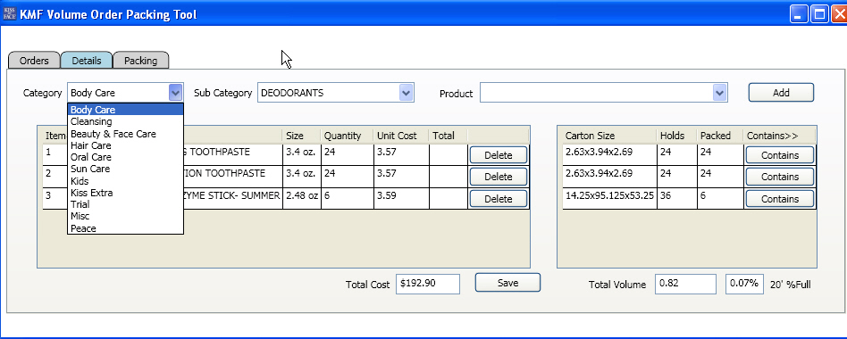Click the Add button
This screenshot has height=339, width=847.
(781, 92)
